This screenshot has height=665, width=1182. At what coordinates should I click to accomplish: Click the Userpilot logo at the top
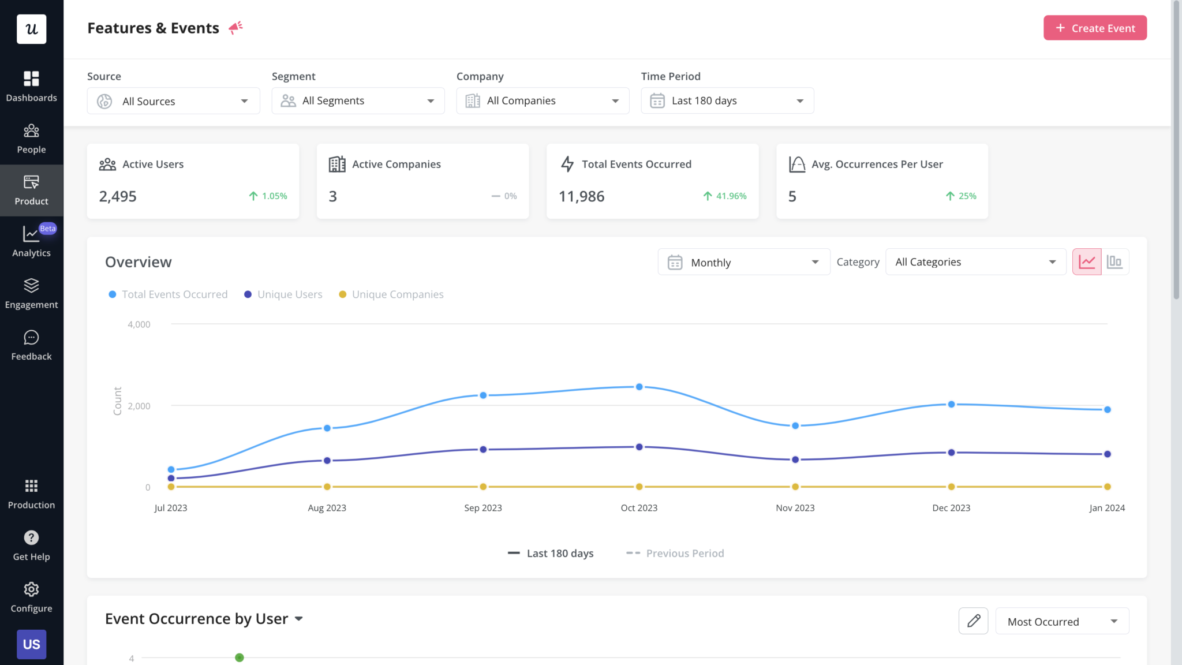(x=32, y=29)
